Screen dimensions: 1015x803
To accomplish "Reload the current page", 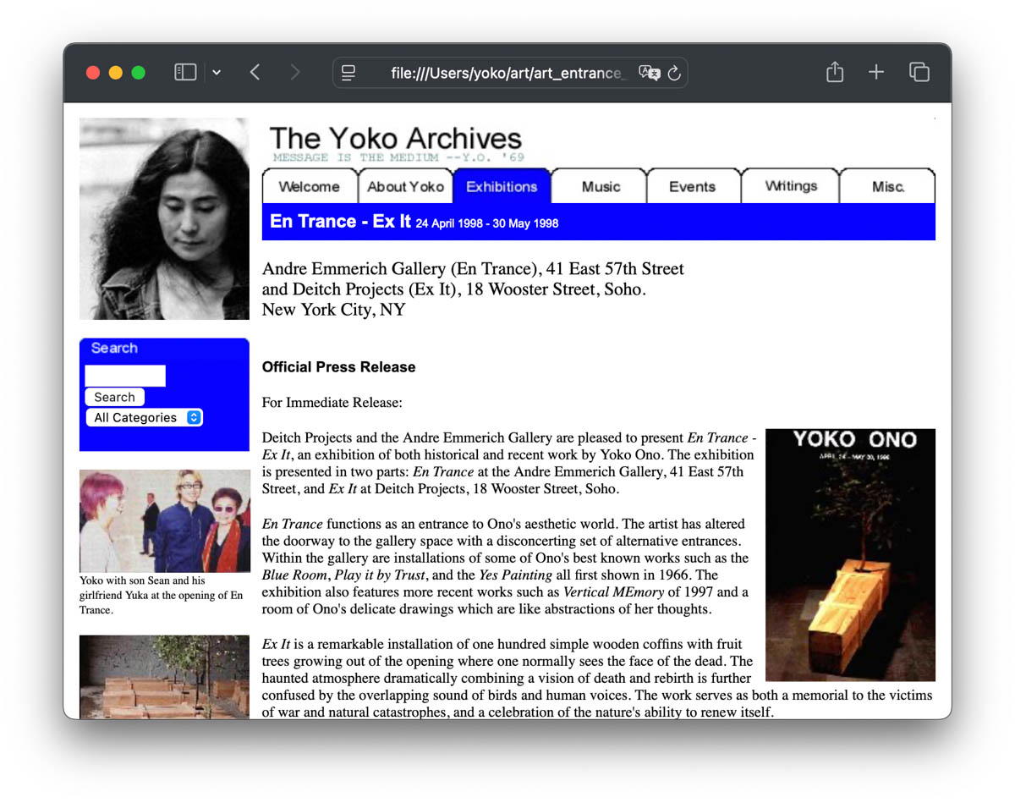I will click(674, 74).
